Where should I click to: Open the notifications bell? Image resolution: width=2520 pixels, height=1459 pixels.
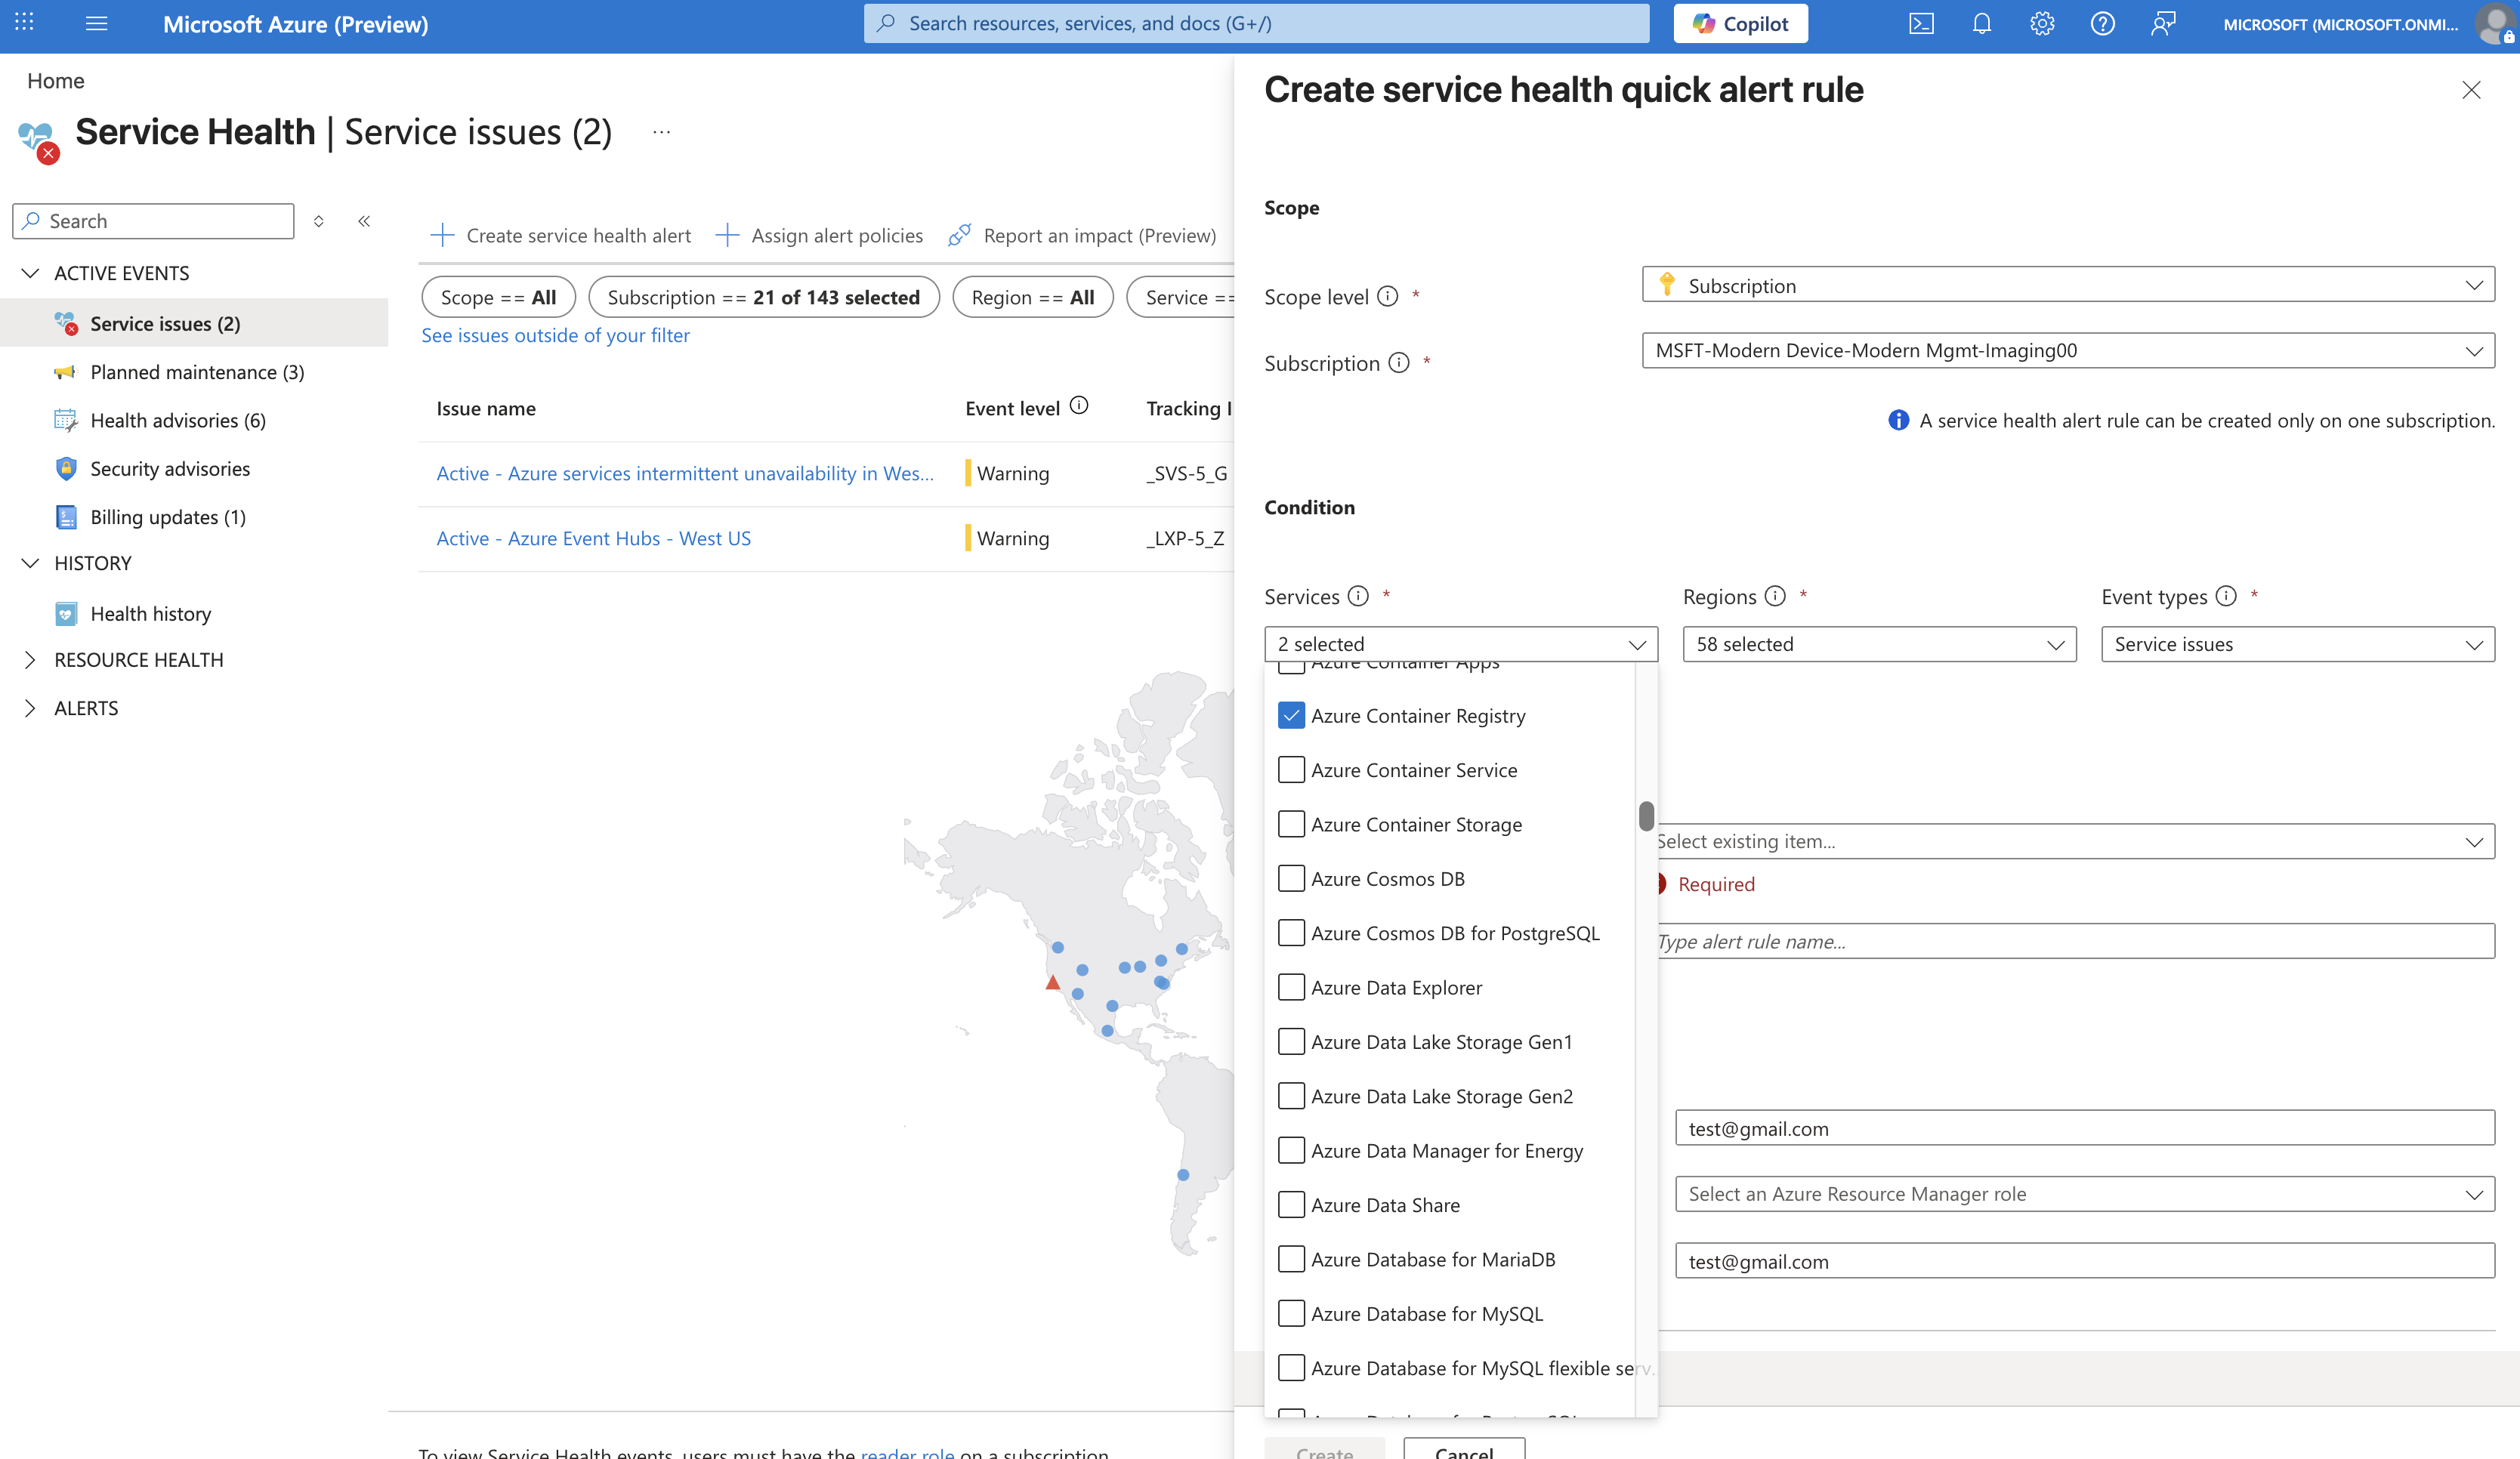coord(1981,23)
